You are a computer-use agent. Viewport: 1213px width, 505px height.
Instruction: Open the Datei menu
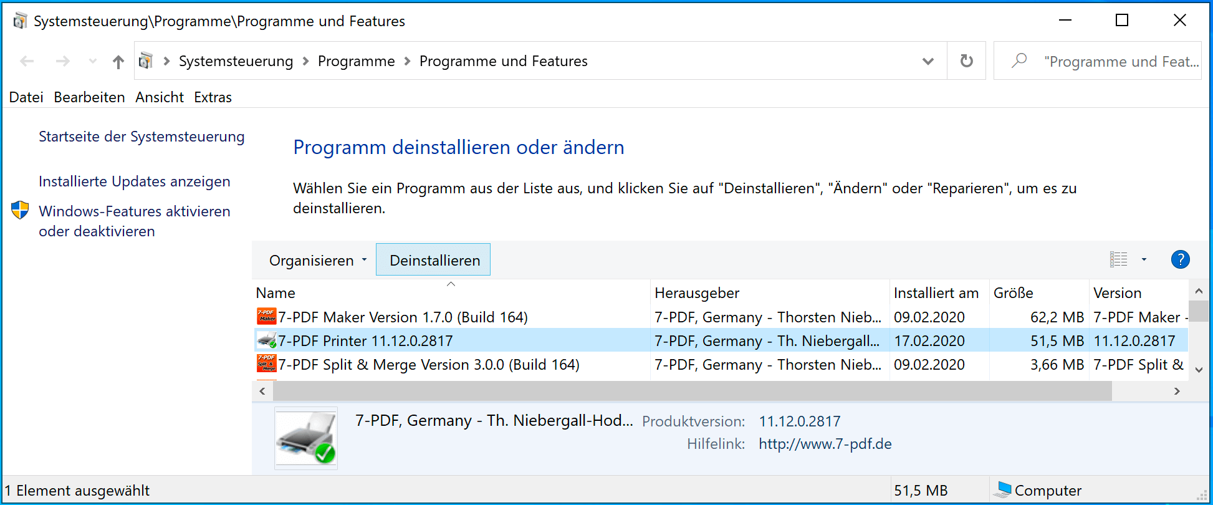point(26,97)
